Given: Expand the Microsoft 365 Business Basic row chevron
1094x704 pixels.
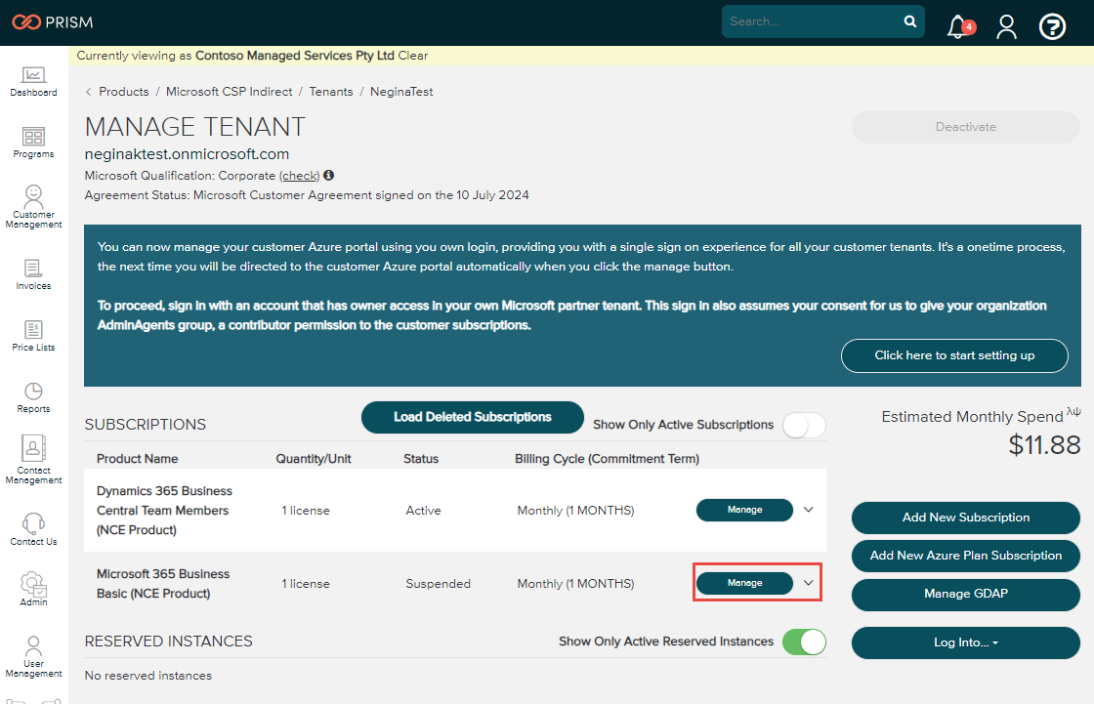Looking at the screenshot, I should tap(808, 583).
